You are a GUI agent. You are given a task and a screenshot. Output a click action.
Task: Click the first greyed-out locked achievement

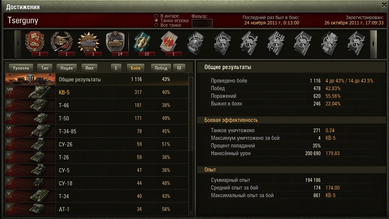point(196,43)
